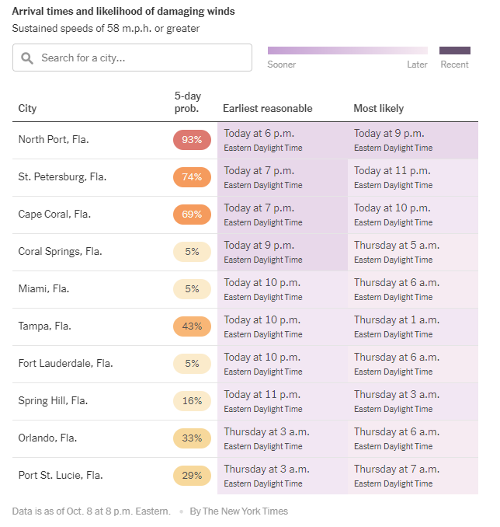Click the 33% badge for Orlando
500x527 pixels.
pos(192,438)
